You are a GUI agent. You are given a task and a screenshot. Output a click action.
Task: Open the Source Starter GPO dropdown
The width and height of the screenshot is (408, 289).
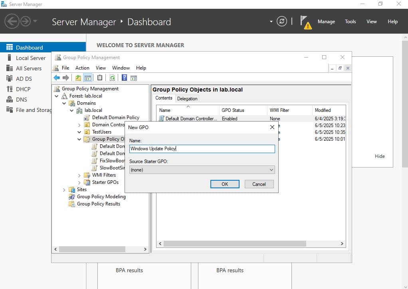(x=202, y=170)
